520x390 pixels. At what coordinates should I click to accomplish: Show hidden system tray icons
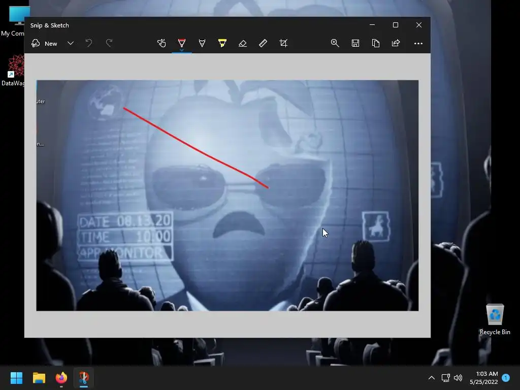pyautogui.click(x=432, y=378)
